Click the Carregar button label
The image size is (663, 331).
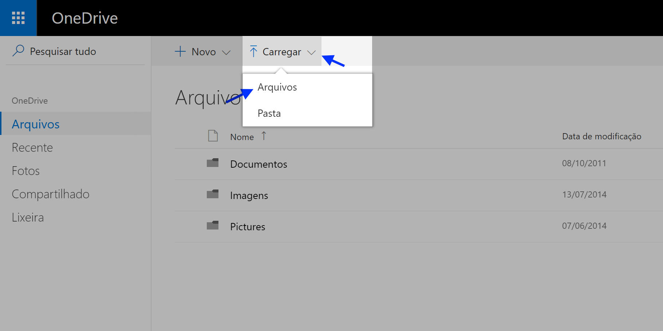coord(282,52)
